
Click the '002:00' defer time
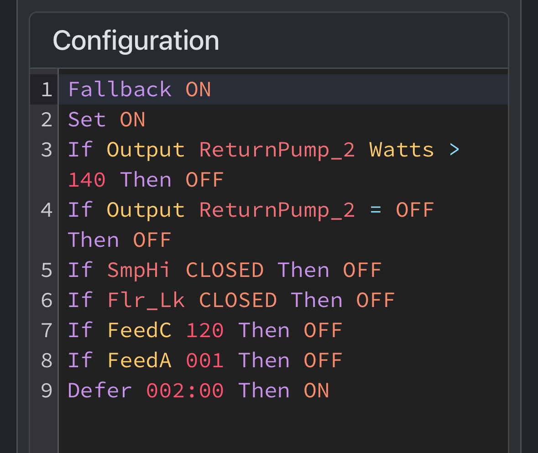185,391
